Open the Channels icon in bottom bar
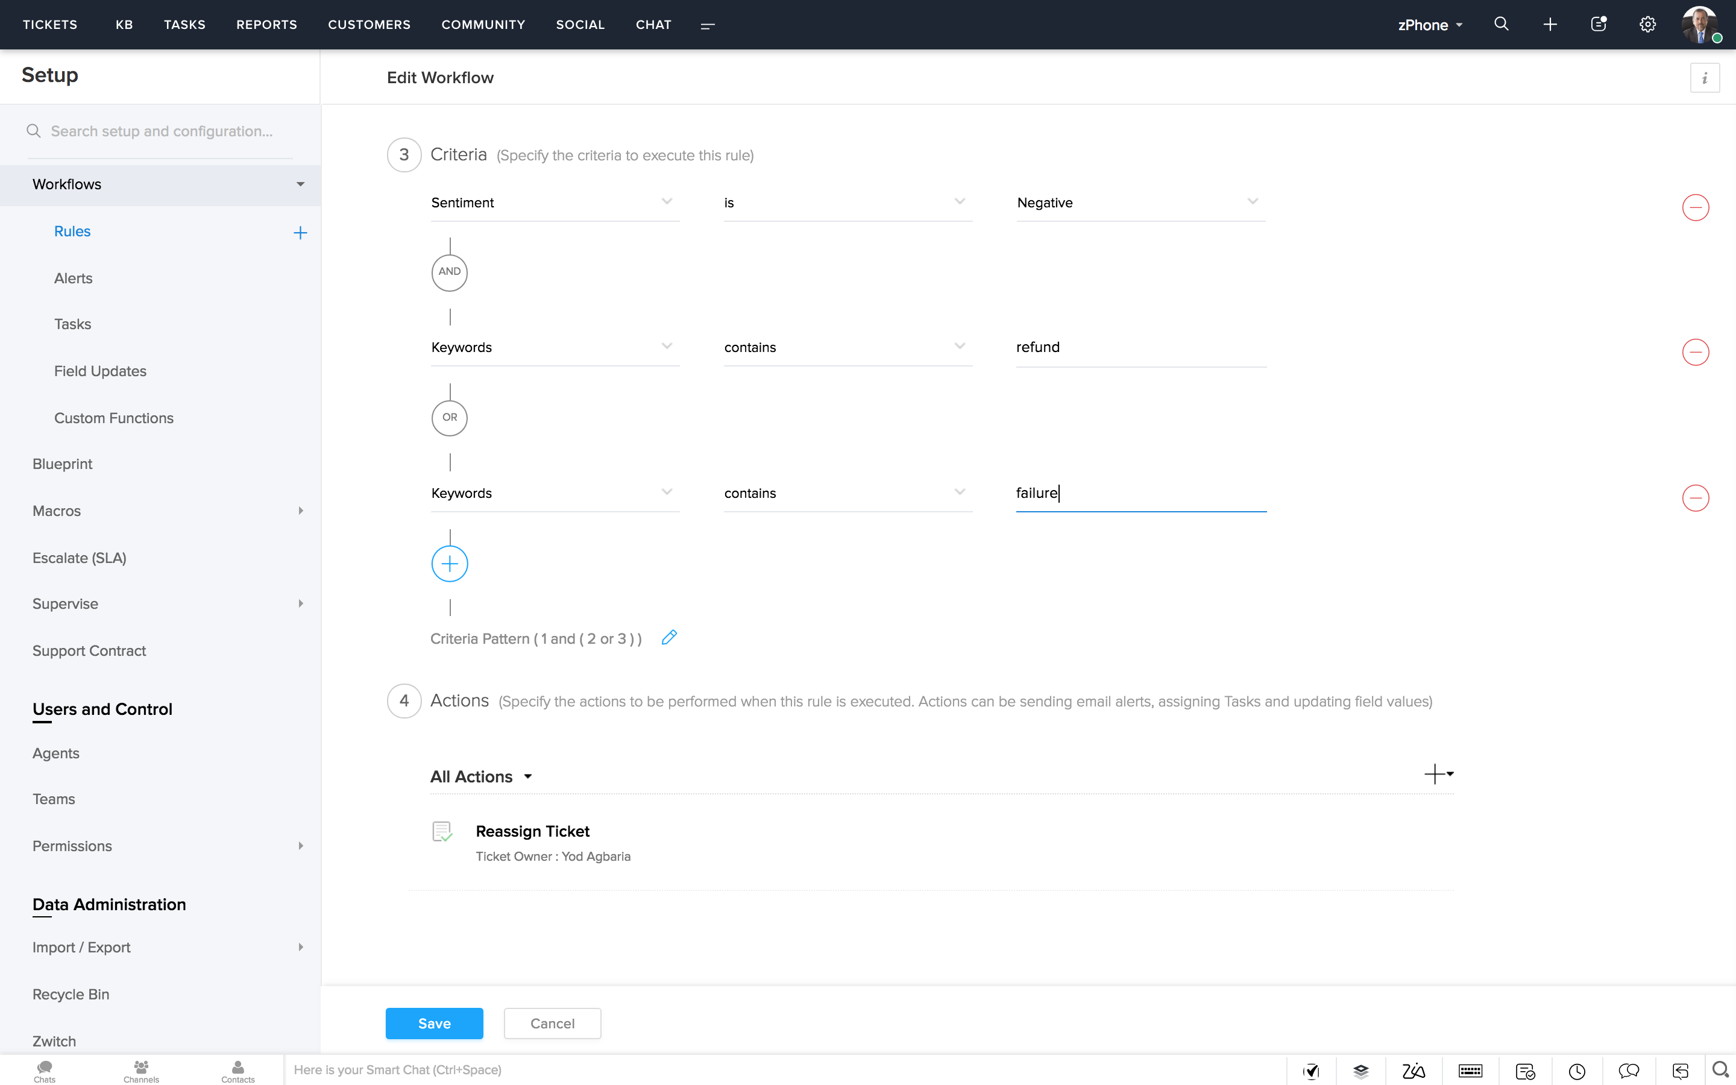The width and height of the screenshot is (1736, 1085). tap(141, 1071)
